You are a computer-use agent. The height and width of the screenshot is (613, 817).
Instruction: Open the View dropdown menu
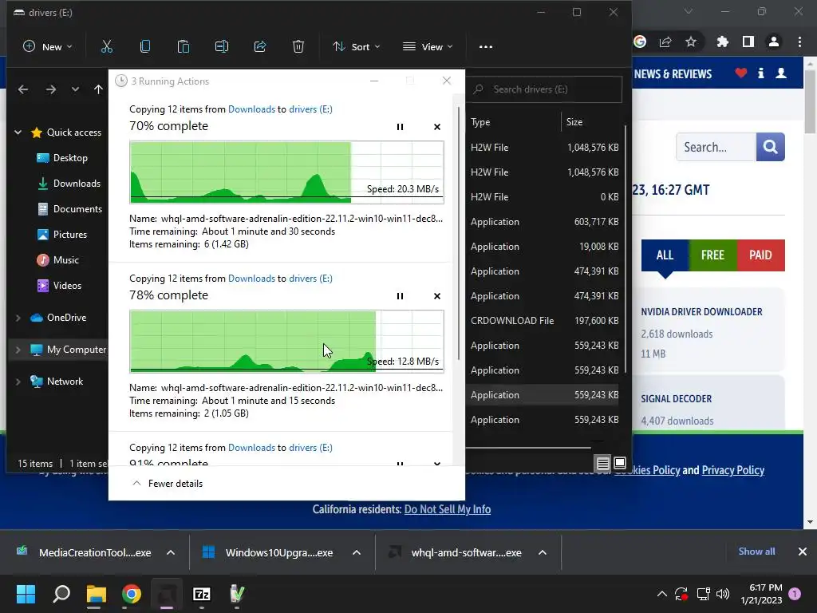point(428,46)
